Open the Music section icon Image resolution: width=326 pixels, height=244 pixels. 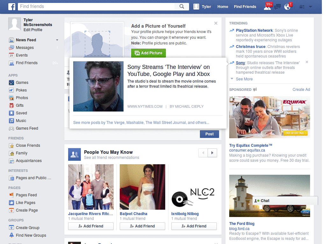[11, 120]
